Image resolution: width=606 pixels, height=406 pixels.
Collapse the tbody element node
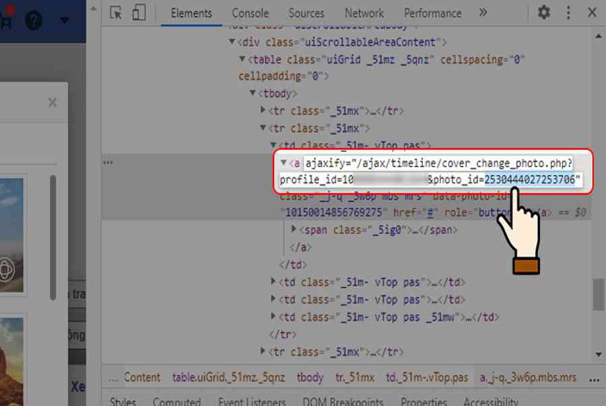coord(253,94)
